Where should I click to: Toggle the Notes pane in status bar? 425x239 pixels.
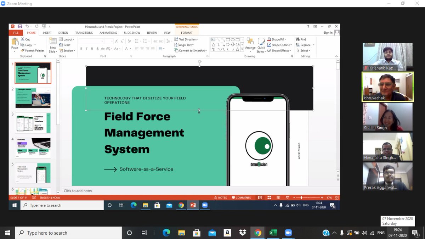click(x=220, y=198)
